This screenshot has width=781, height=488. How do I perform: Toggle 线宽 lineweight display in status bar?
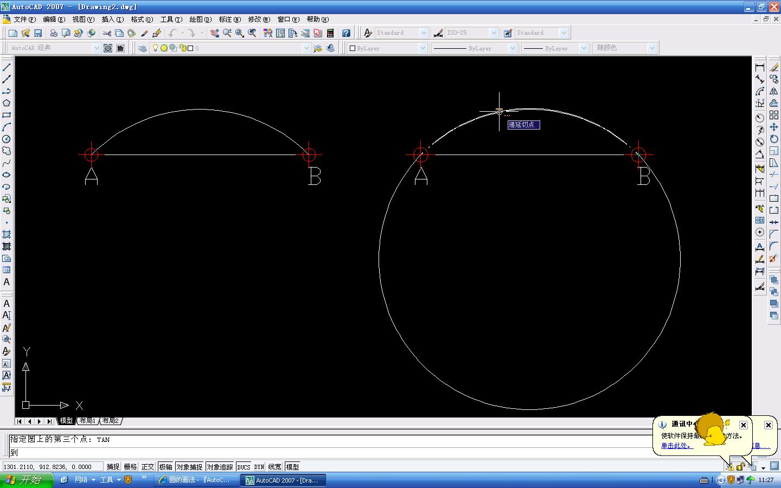click(275, 467)
